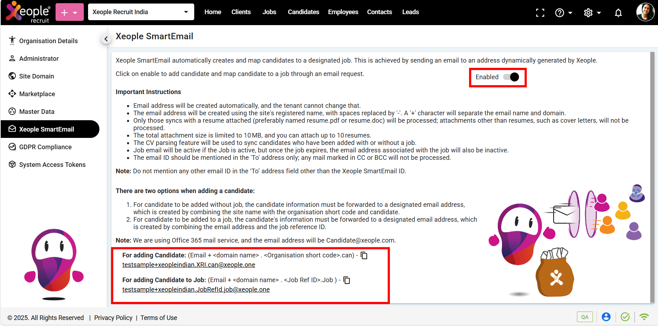Open the Candidates menu

304,12
